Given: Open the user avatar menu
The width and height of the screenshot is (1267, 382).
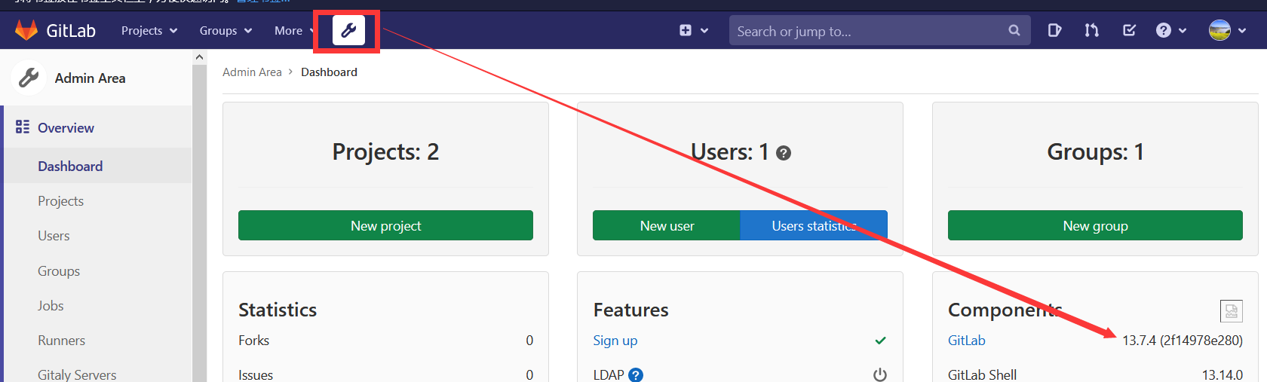Looking at the screenshot, I should pos(1219,30).
